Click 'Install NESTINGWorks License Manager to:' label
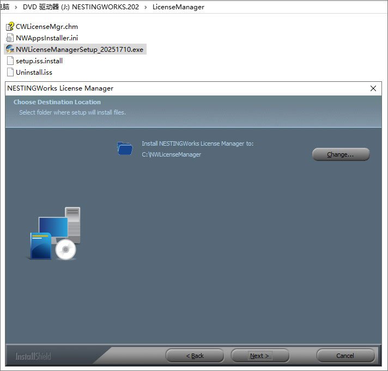388x371 pixels. (x=197, y=143)
